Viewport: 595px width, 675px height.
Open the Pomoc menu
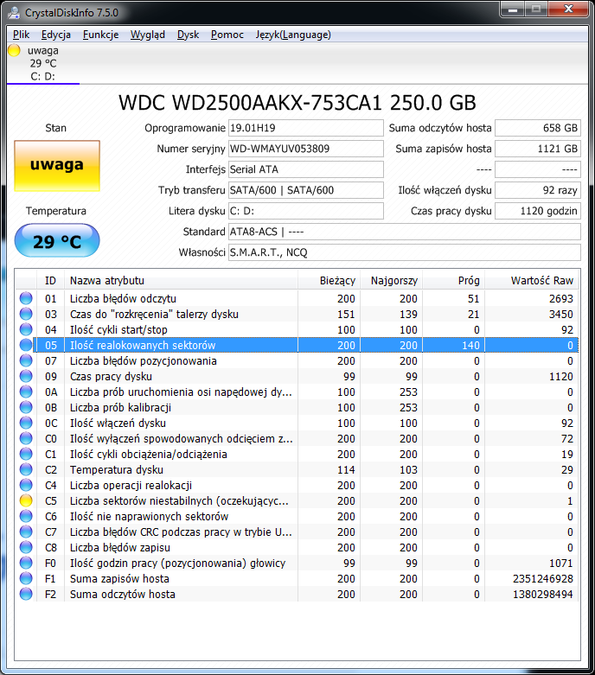[227, 35]
